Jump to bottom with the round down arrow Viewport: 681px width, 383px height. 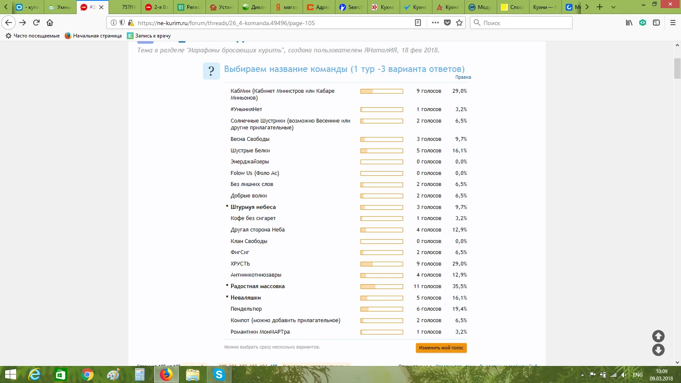(x=658, y=350)
